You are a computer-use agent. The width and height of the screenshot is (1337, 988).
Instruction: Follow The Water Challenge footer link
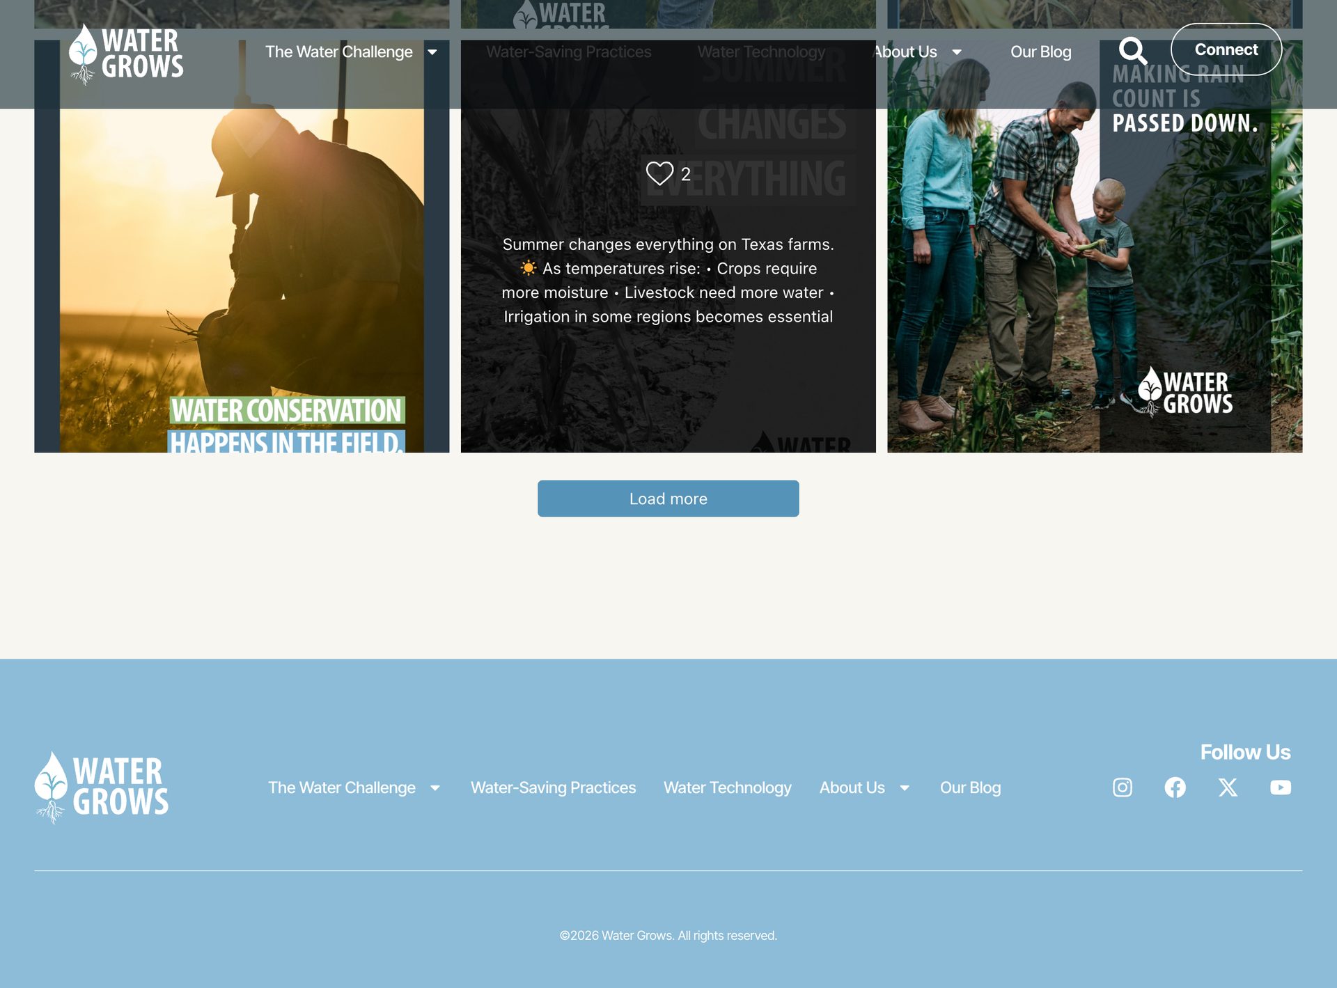(342, 787)
